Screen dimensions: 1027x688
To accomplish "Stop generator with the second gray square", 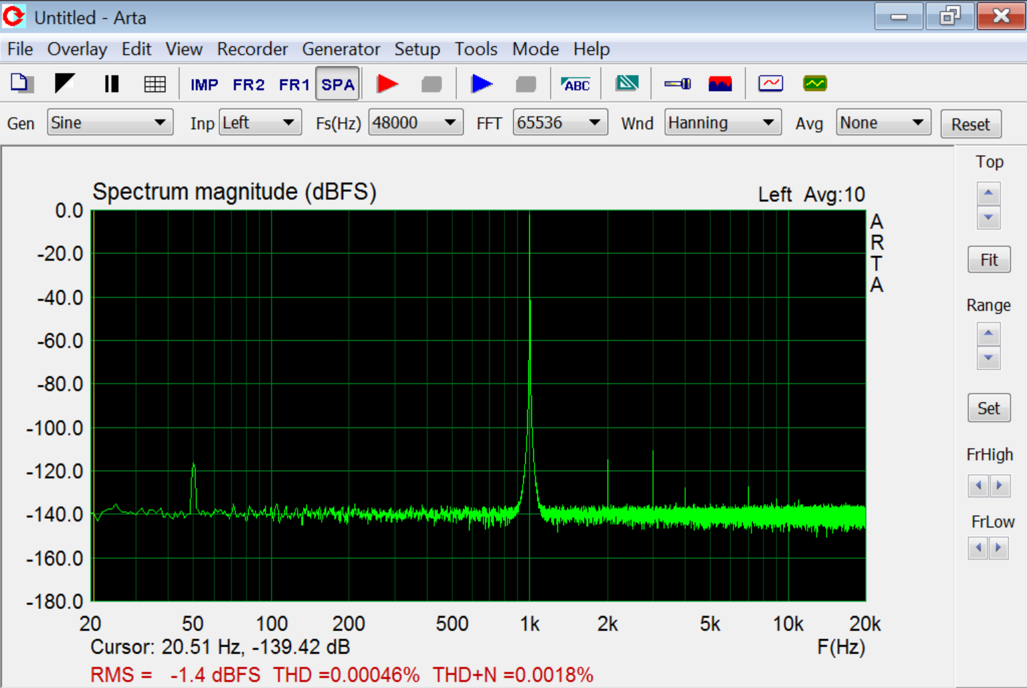I will click(x=526, y=84).
